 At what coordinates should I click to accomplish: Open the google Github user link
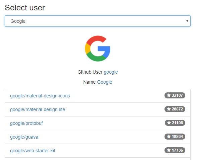(111, 72)
